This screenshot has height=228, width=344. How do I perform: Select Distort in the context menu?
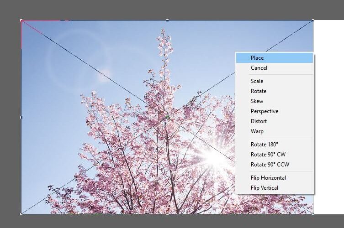pyautogui.click(x=275, y=121)
